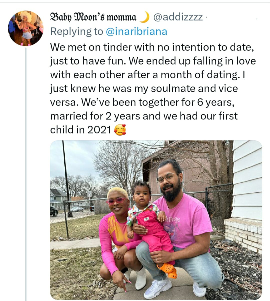This screenshot has width=270, height=301.
Task: Open the Baby Moon's momma display name
Action: pos(93,17)
